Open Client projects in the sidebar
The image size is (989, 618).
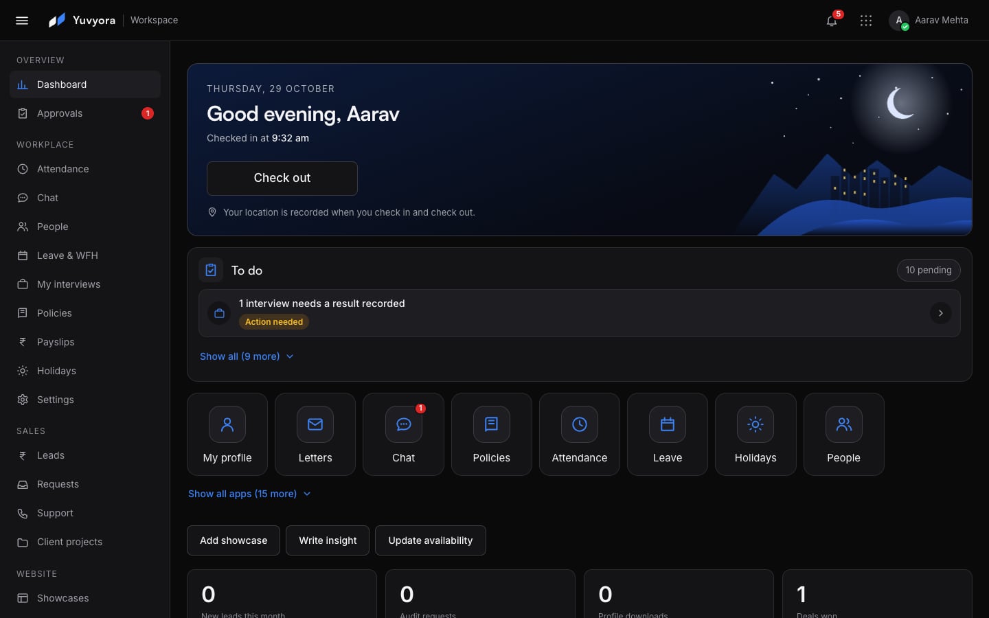(x=85, y=542)
